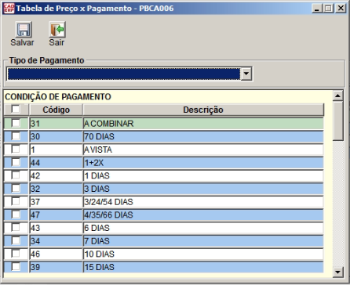Click the code cell 30
350x285 pixels.
click(x=56, y=136)
